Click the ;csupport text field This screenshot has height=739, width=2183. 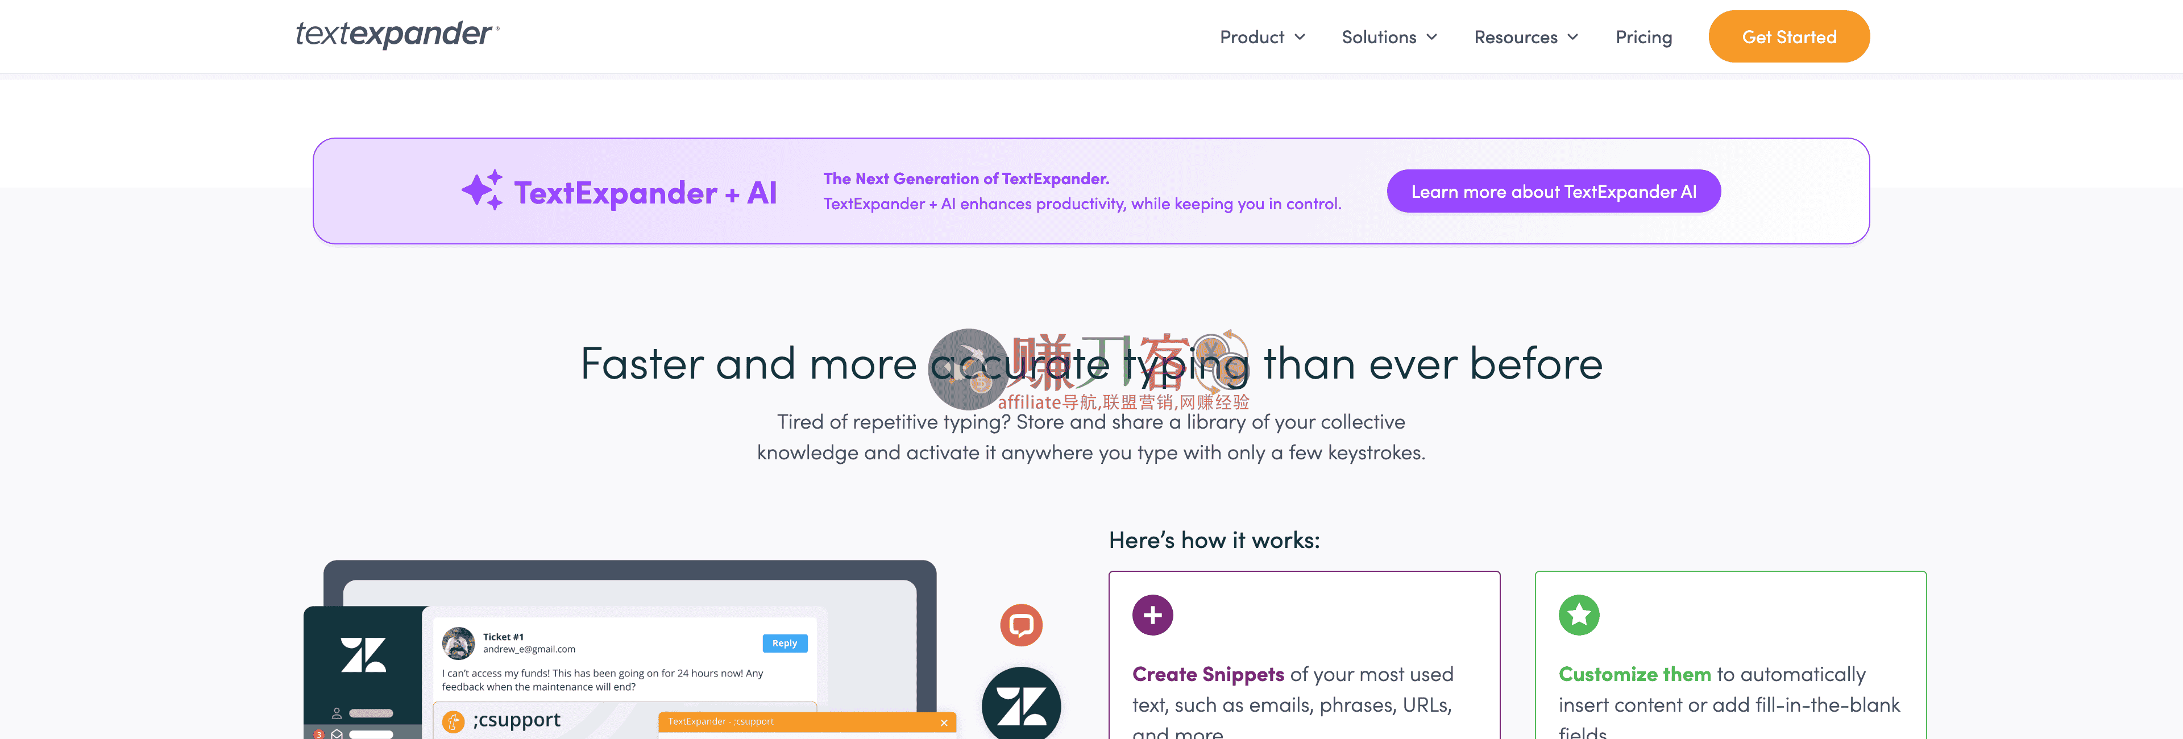click(625, 720)
